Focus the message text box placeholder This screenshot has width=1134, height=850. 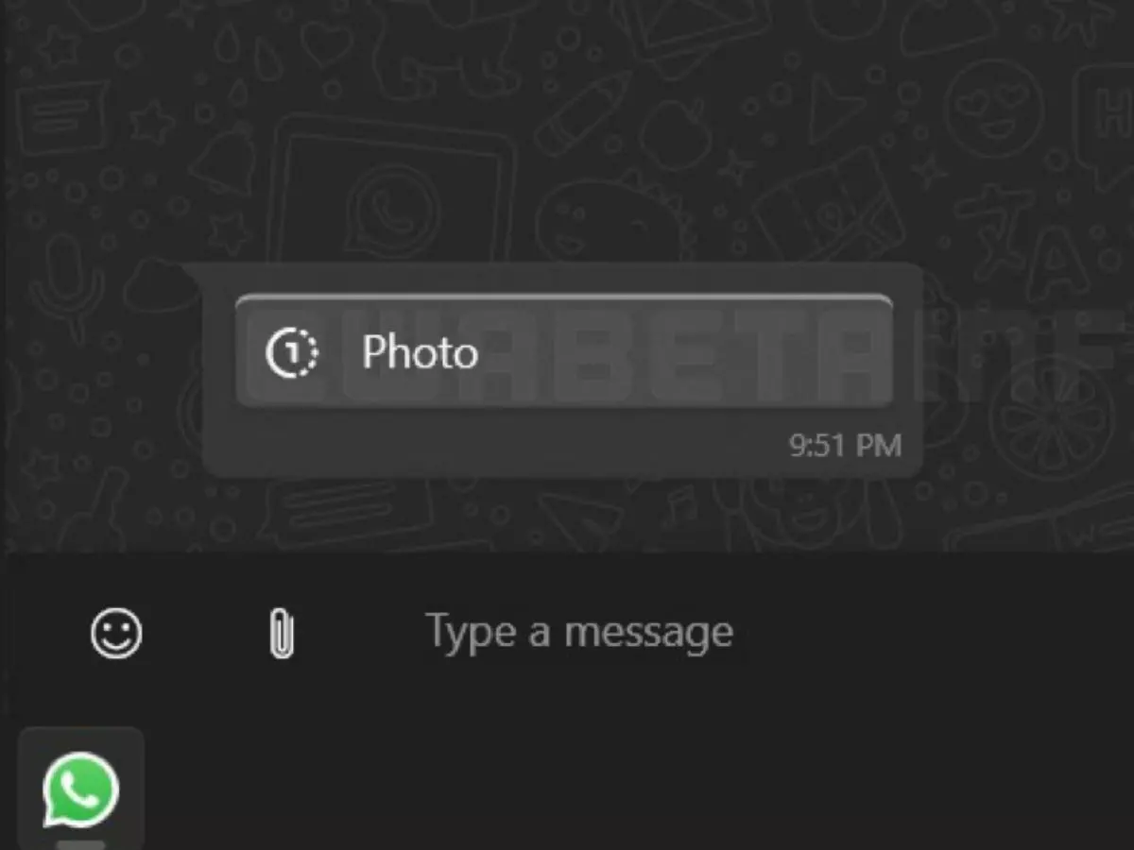coord(578,632)
